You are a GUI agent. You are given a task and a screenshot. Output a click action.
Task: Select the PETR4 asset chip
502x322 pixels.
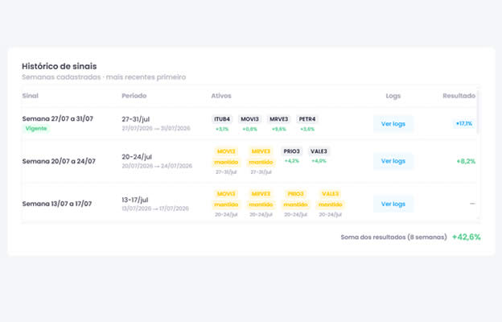(x=307, y=119)
